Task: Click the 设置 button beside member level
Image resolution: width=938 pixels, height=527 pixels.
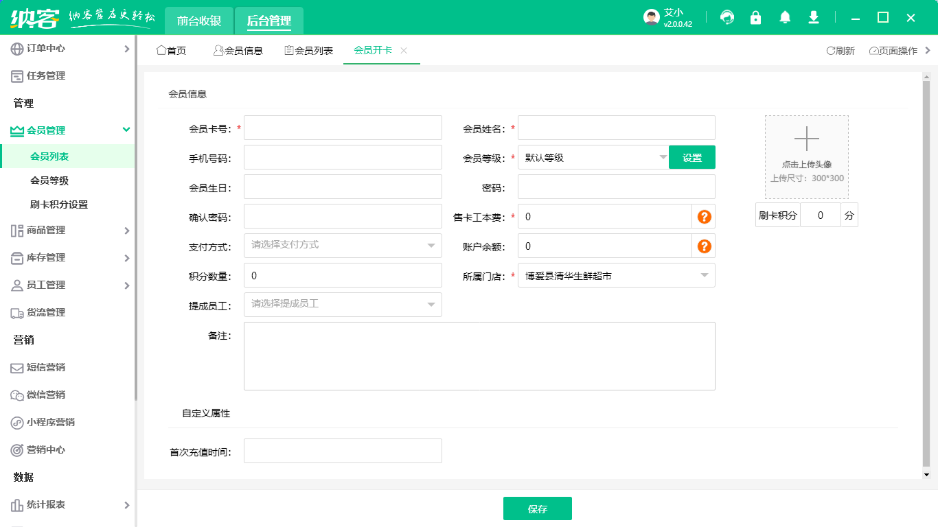Action: click(x=691, y=156)
